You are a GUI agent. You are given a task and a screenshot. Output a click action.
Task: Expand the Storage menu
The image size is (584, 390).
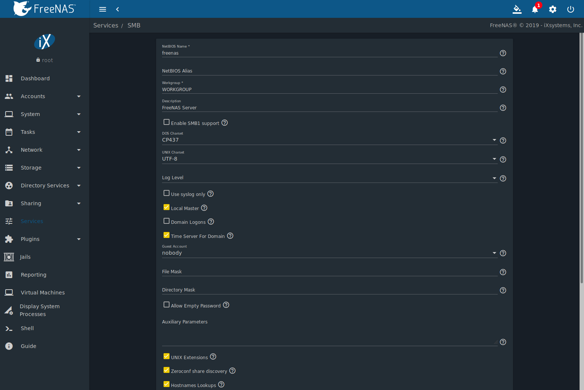click(x=45, y=168)
